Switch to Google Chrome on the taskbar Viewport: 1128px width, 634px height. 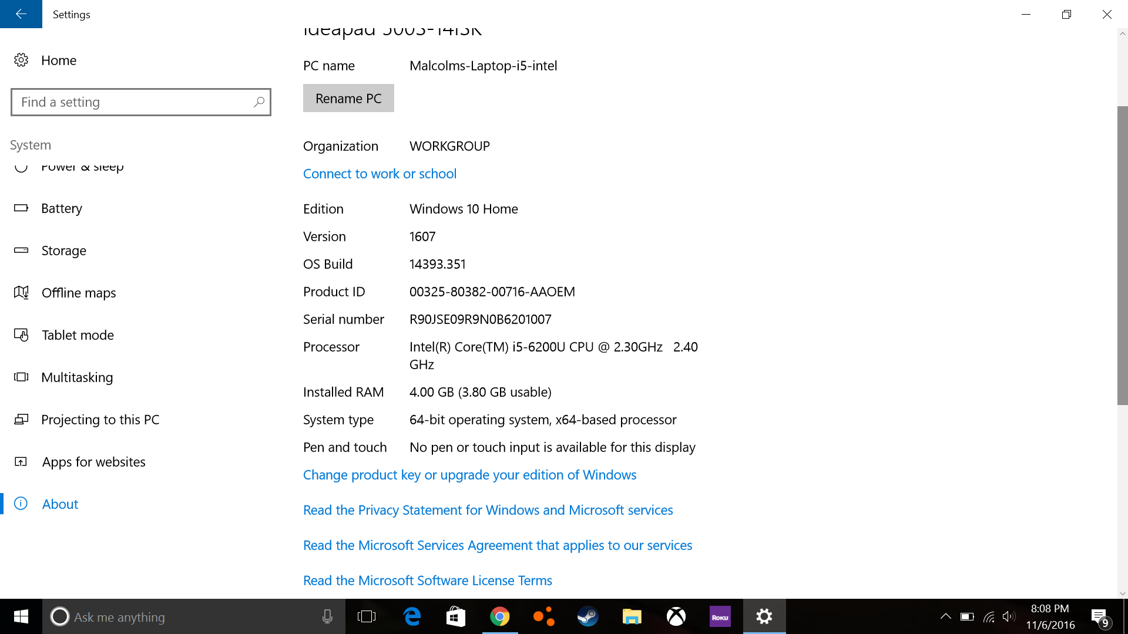tap(500, 616)
